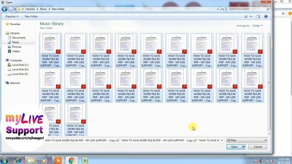This screenshot has height=164, width=292.
Task: Select Libraries in navigation pane
Action: (15, 33)
